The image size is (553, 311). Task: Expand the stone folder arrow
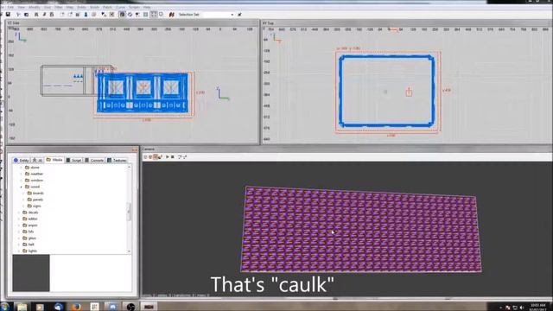pos(22,168)
